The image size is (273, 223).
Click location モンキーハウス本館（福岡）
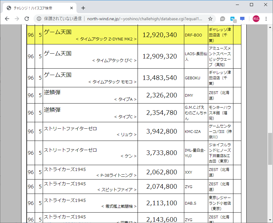pyautogui.click(x=220, y=113)
